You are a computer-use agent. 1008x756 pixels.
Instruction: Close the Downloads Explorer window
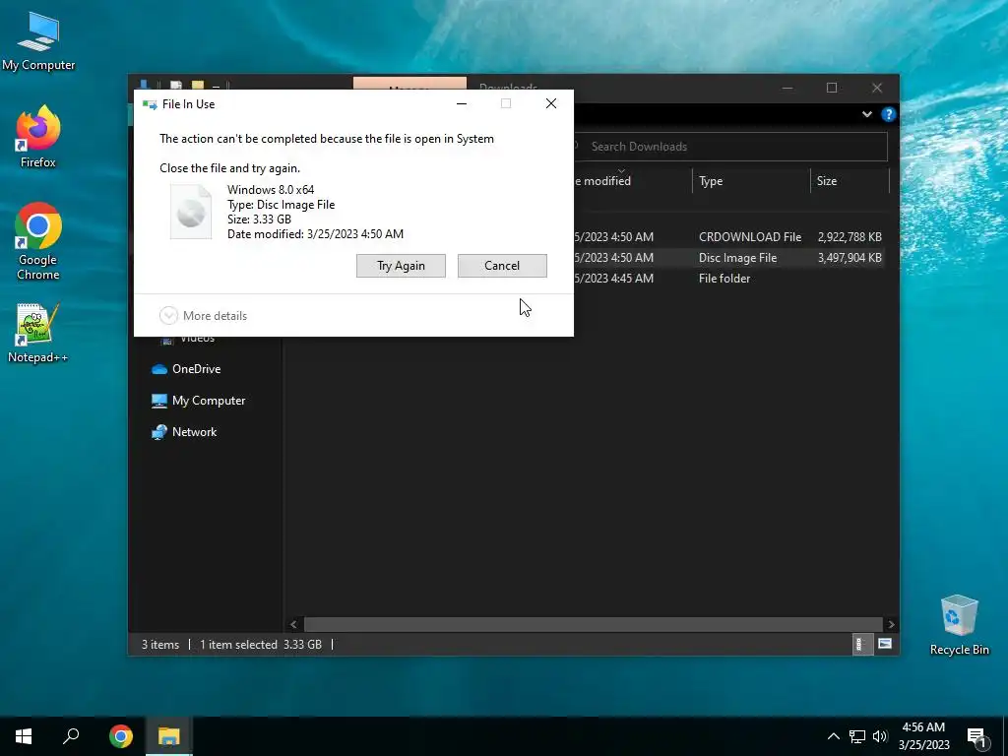click(x=877, y=88)
